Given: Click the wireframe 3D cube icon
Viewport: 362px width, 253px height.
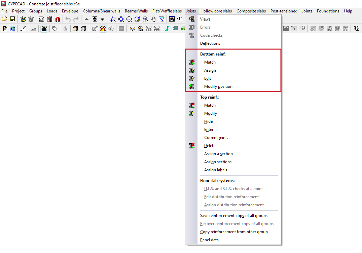Looking at the screenshot, I should click(x=83, y=29).
